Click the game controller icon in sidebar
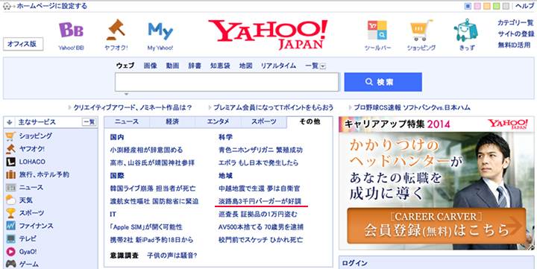 (10, 265)
